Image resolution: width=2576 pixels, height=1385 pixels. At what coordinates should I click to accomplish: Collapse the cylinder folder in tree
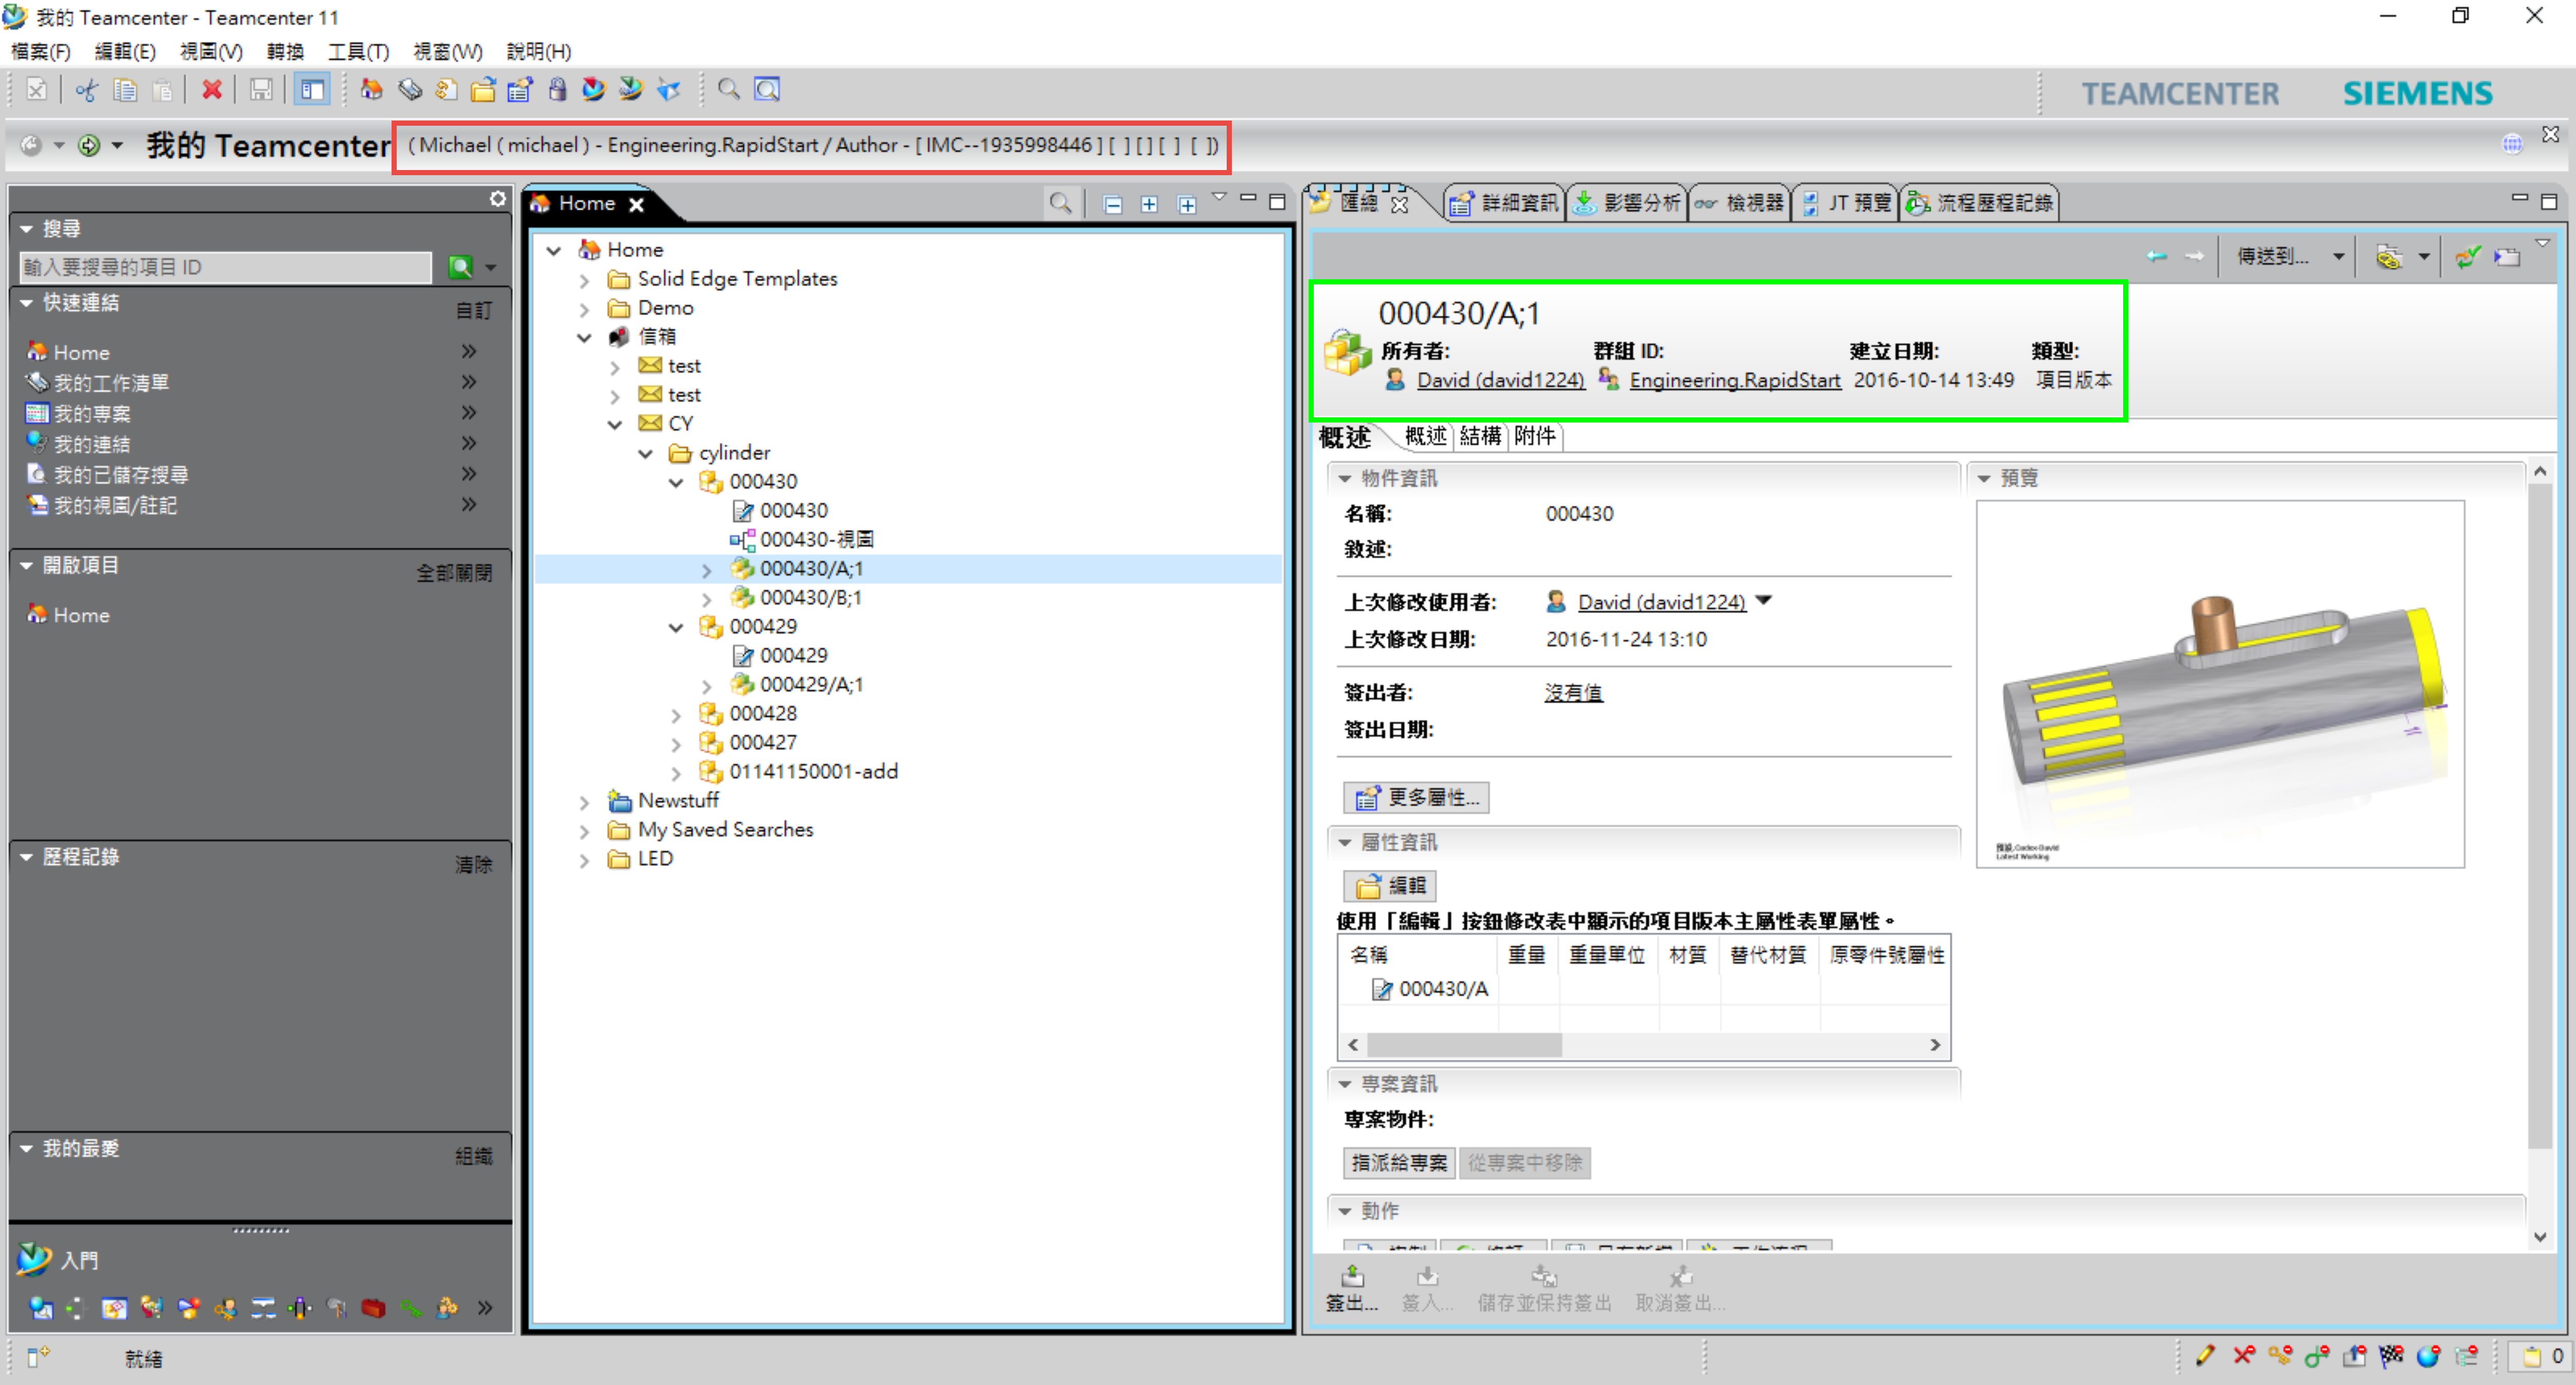point(646,454)
